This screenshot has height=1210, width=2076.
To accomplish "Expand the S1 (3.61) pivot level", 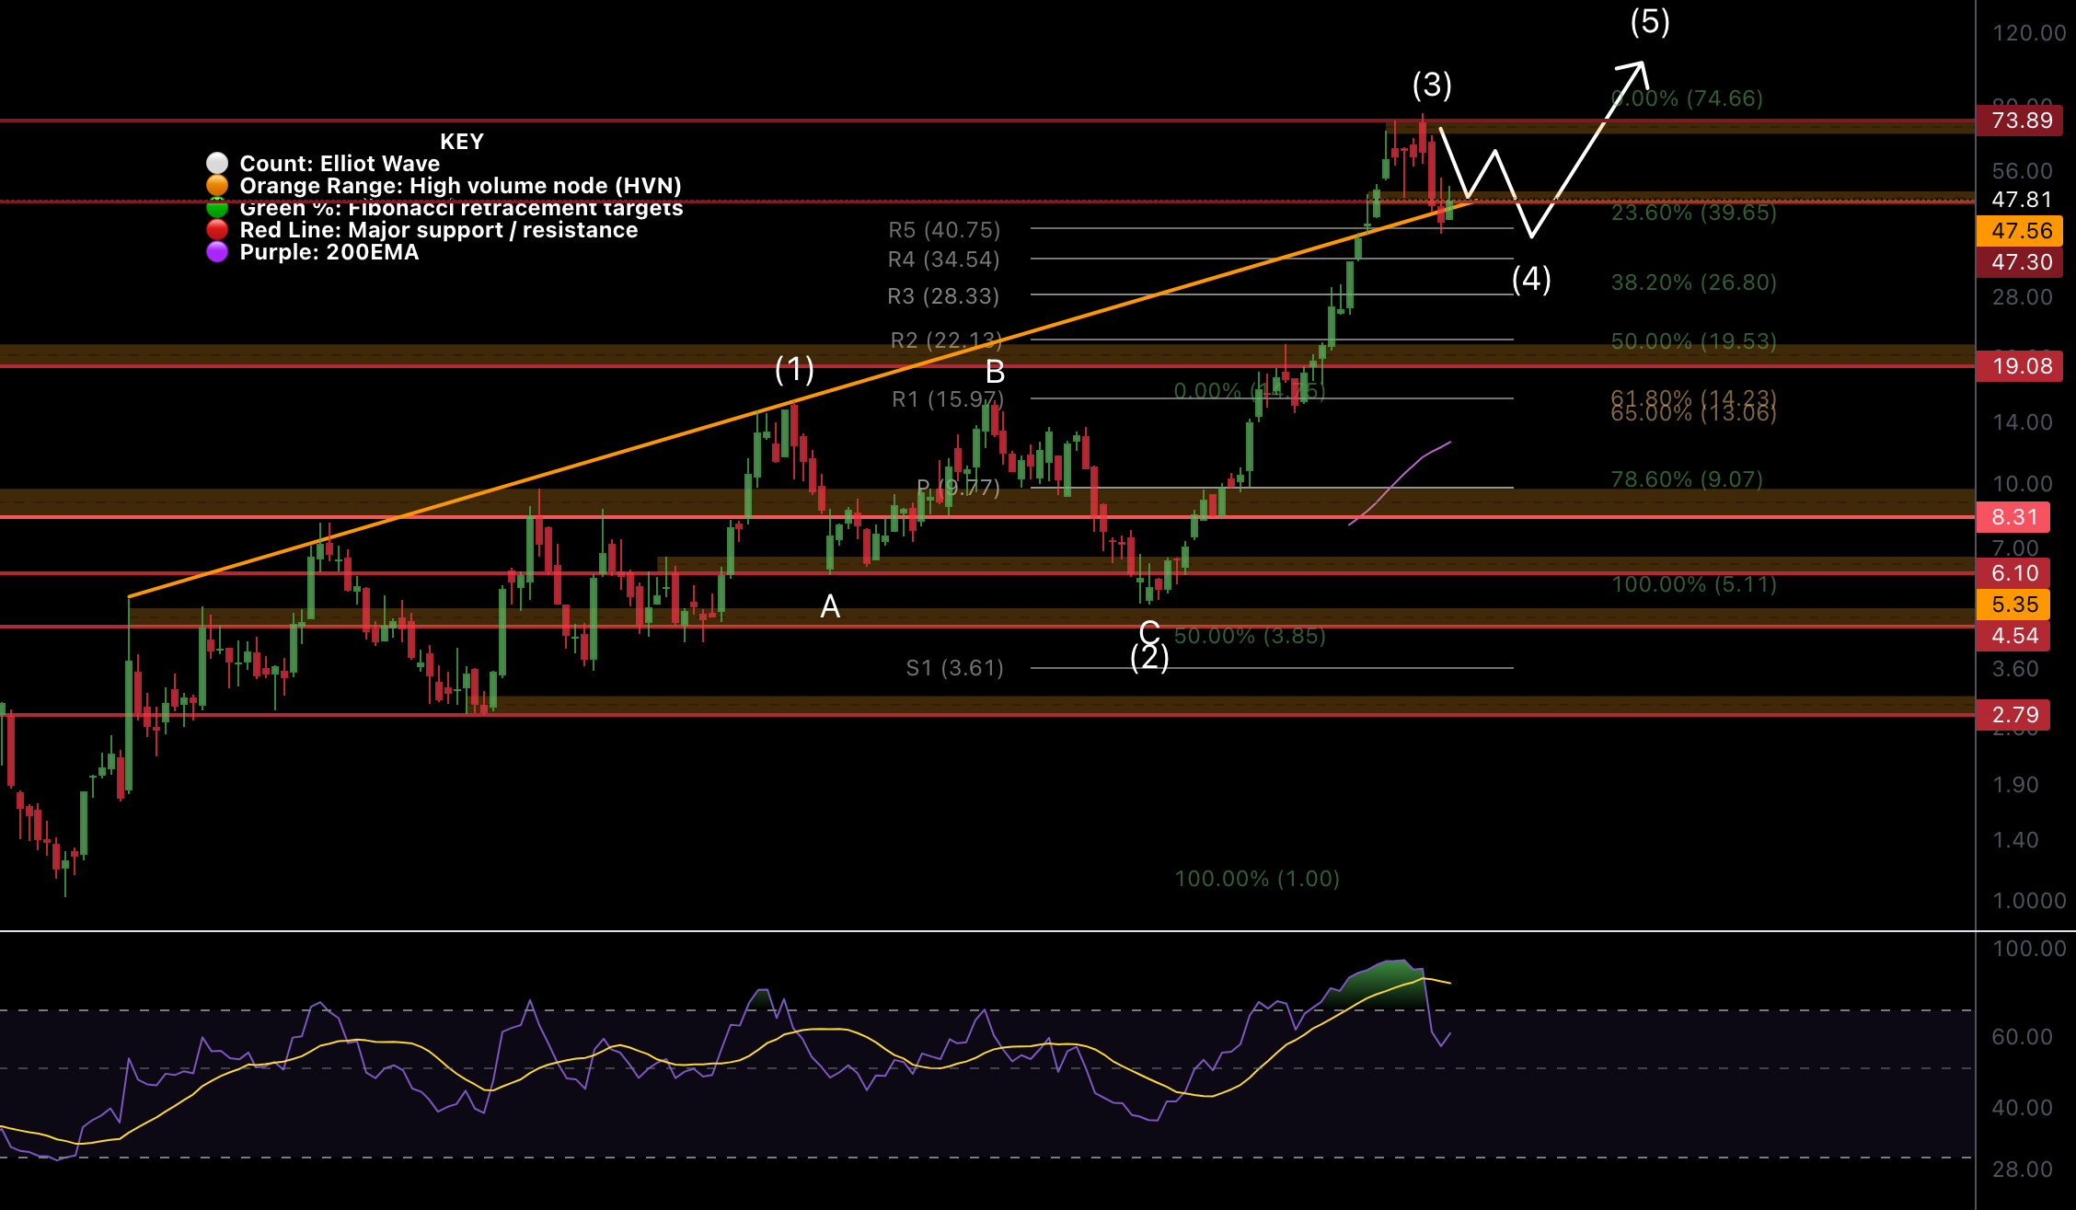I will click(955, 667).
